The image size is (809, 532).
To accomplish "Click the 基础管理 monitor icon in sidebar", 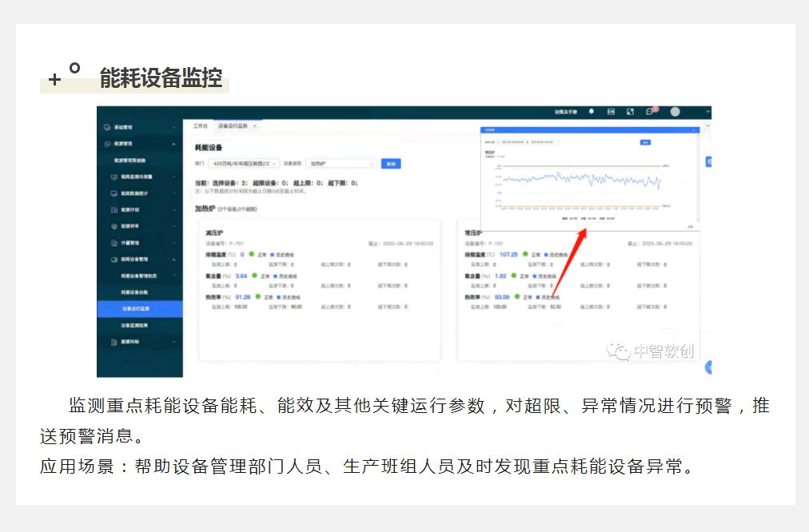I will click(x=106, y=127).
